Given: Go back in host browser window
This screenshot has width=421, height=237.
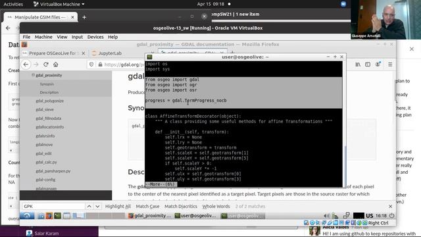Looking at the screenshot, I should coord(8,28).
